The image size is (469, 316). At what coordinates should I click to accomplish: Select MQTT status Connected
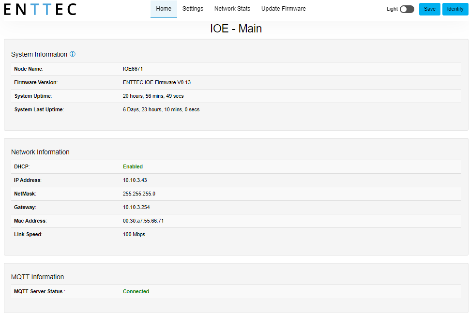(136, 291)
